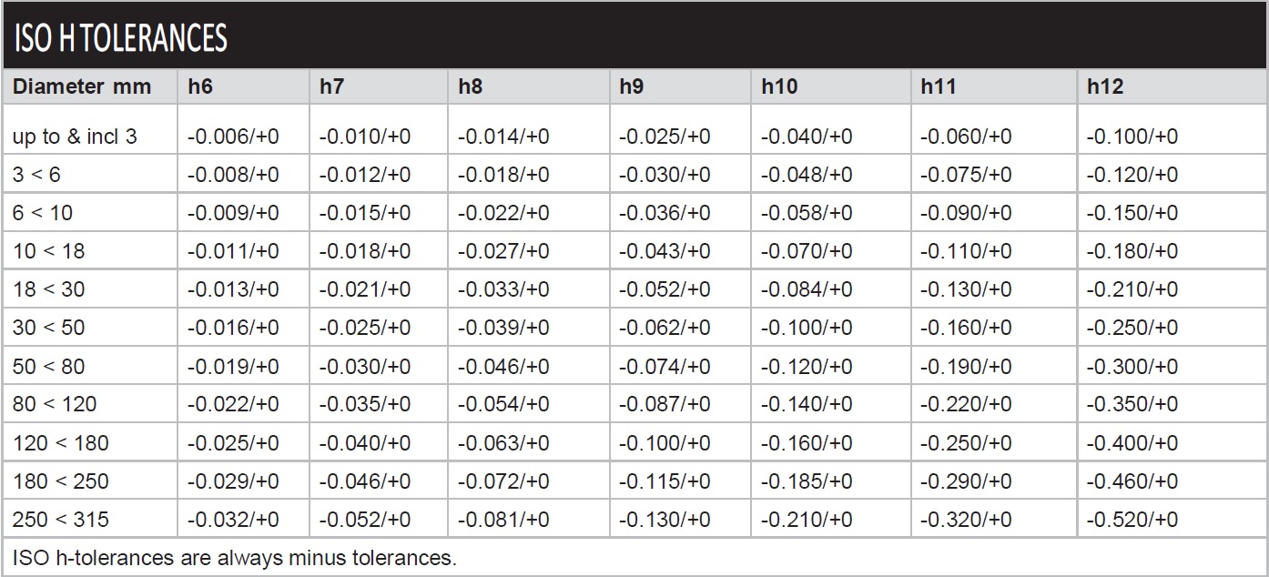Click the -0.084/+0 tolerance cell
The height and width of the screenshot is (577, 1269).
click(x=807, y=289)
